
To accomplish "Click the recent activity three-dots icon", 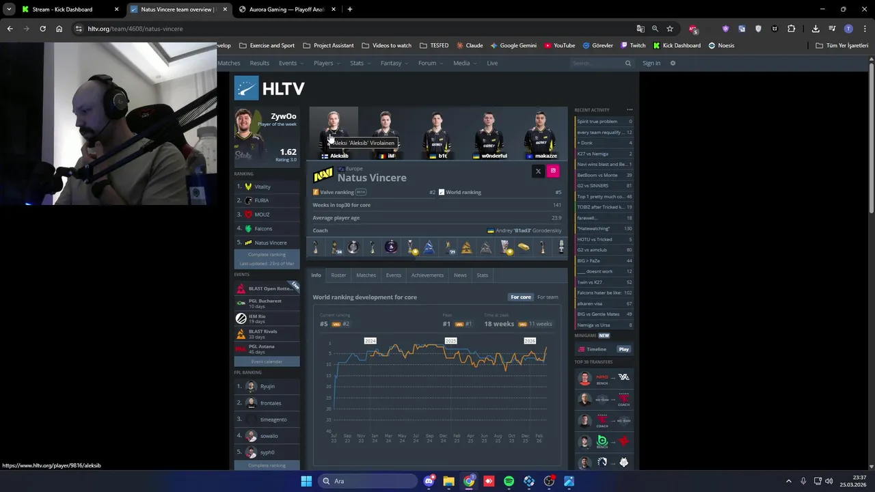I will 630,110.
